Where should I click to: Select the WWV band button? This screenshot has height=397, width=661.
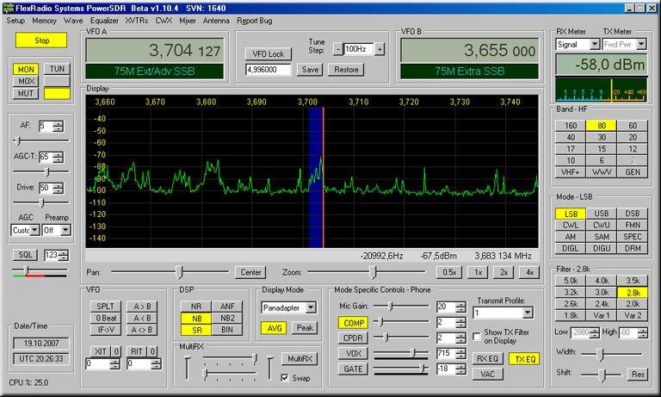(602, 172)
